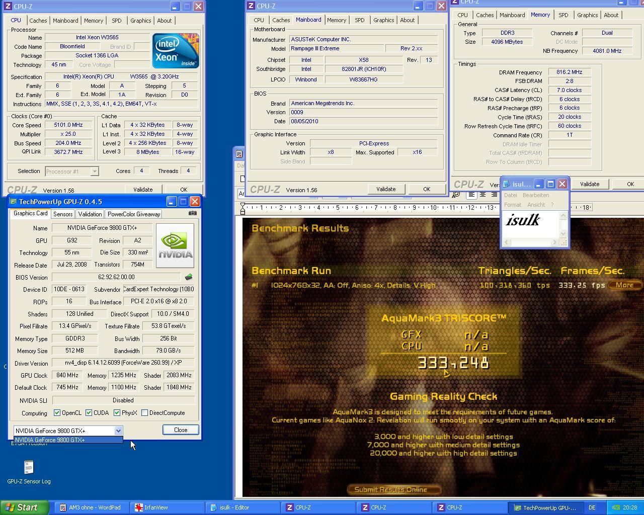This screenshot has height=515, width=644.
Task: Click Validate in the CPU window
Action: pos(143,190)
